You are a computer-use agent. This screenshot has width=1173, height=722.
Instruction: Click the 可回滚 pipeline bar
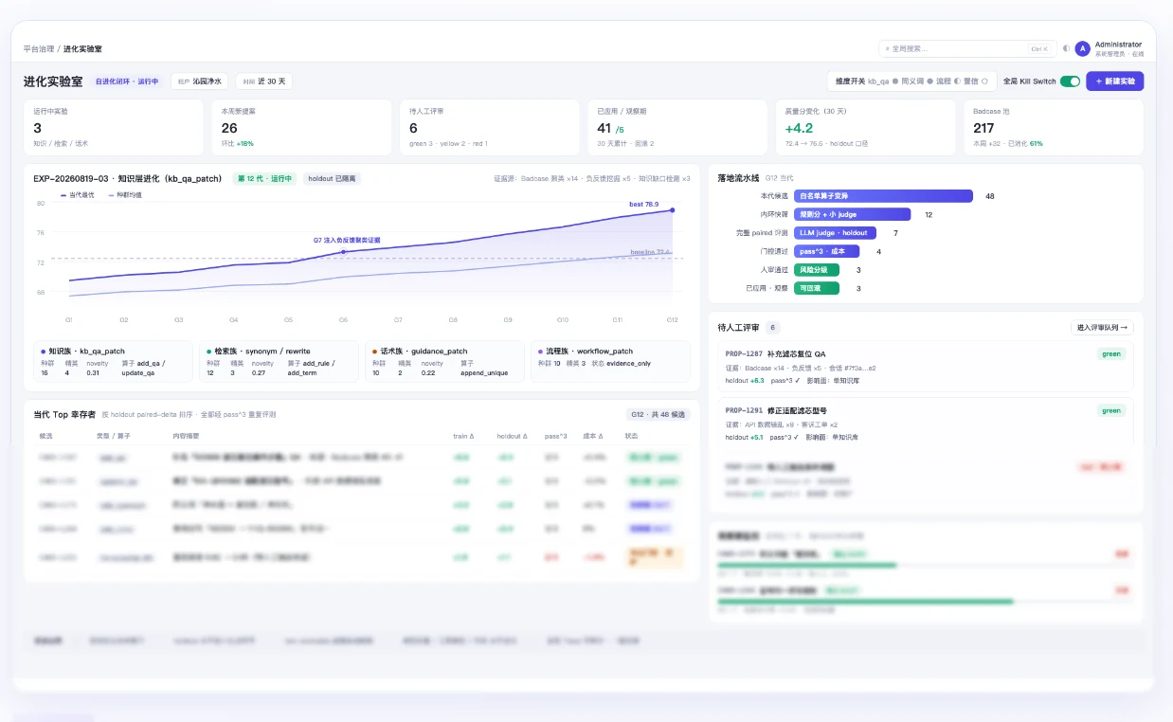[x=817, y=288]
